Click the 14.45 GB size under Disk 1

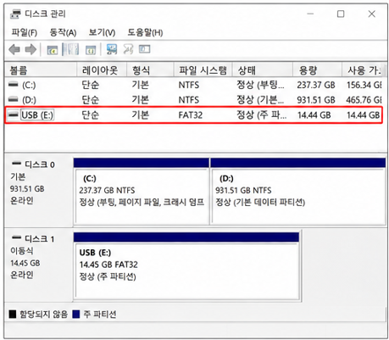[x=25, y=263]
